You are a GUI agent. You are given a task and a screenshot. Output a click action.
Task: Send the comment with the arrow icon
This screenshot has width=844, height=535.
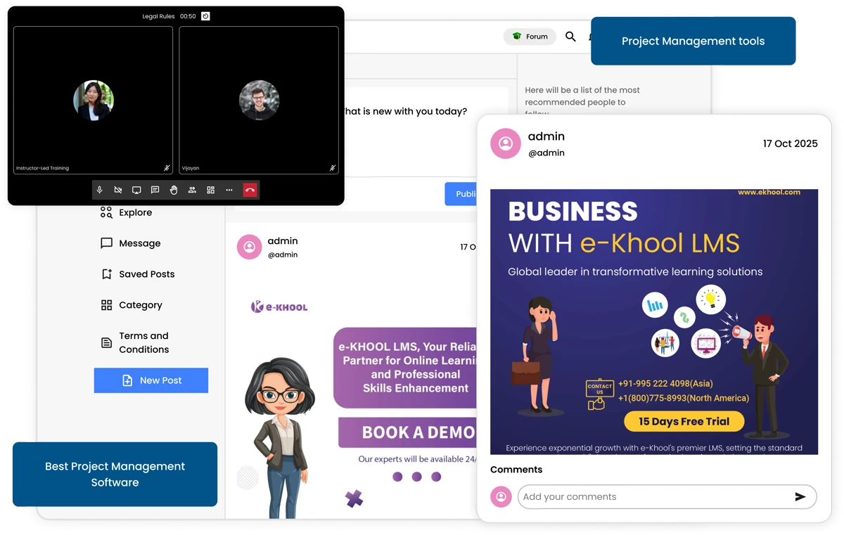pos(800,496)
